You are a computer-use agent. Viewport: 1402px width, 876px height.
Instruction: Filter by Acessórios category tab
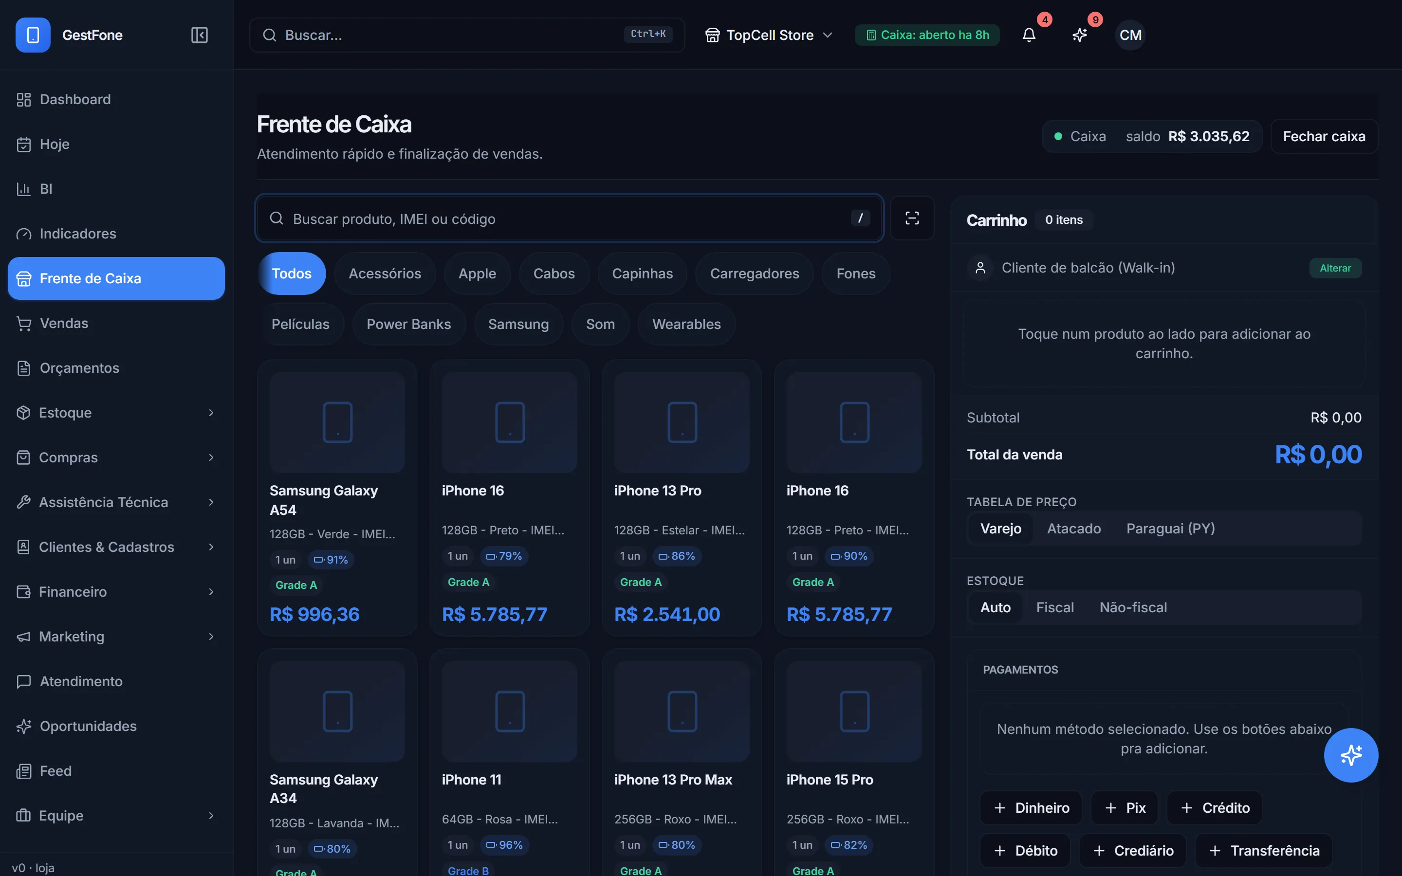coord(385,274)
